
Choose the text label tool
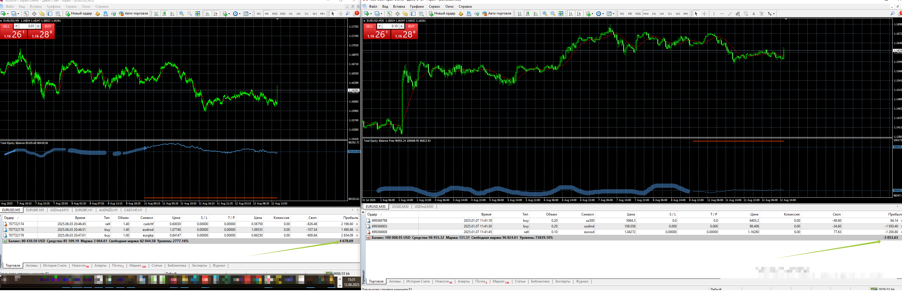[x=762, y=14]
